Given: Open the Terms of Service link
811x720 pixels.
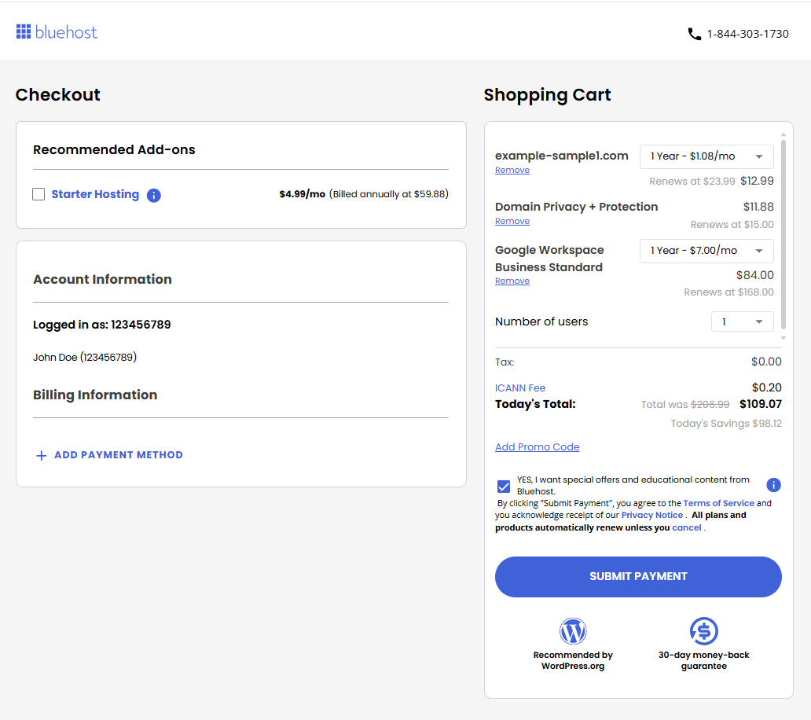Looking at the screenshot, I should tap(718, 503).
